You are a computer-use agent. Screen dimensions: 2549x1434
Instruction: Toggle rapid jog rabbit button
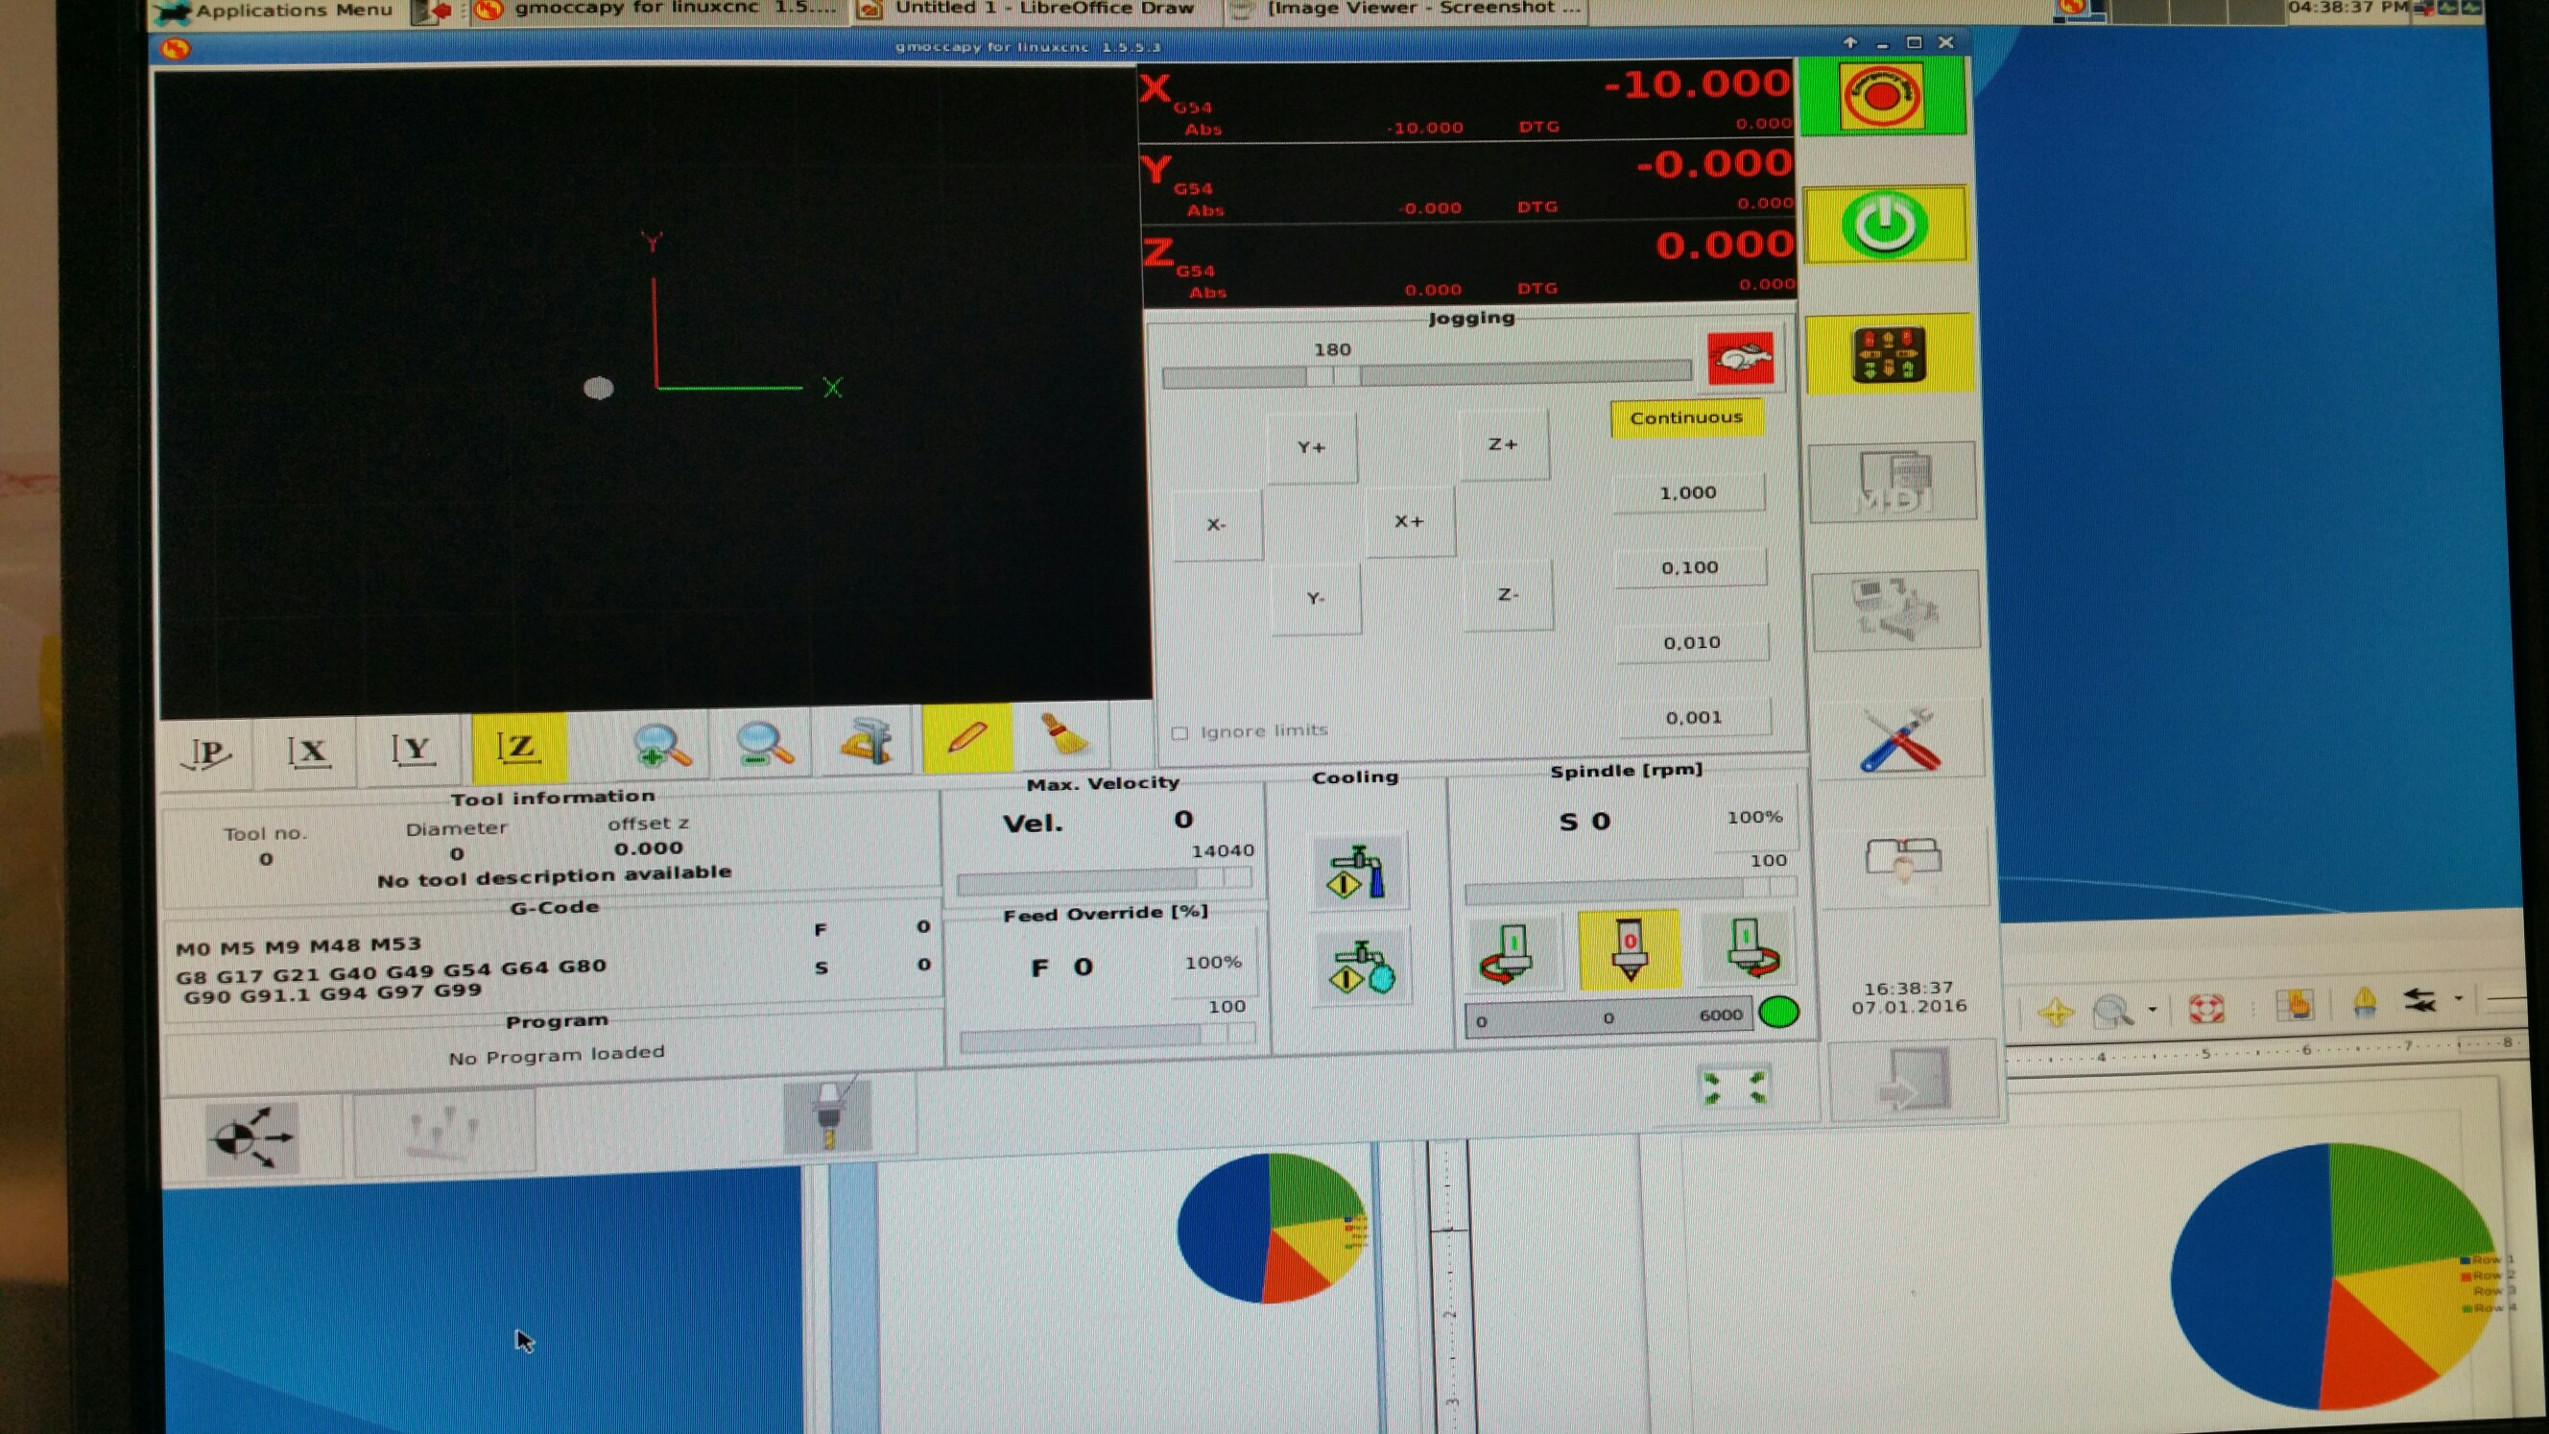(1742, 357)
